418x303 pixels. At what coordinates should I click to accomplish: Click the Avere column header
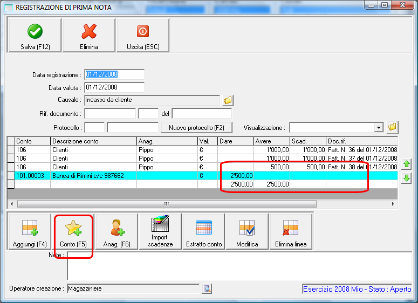pyautogui.click(x=272, y=141)
